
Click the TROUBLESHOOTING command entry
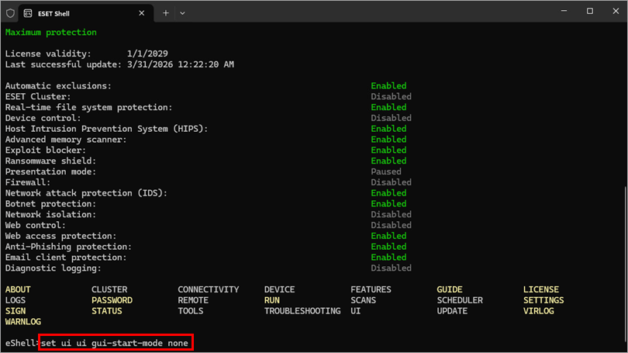(302, 311)
